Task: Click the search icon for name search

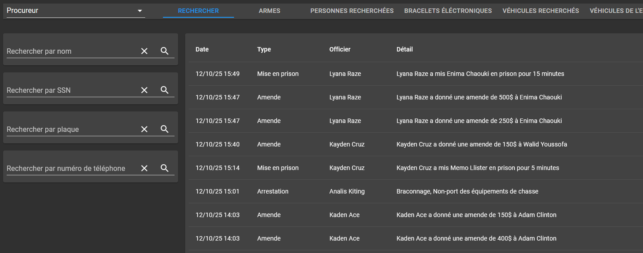Action: pos(165,51)
